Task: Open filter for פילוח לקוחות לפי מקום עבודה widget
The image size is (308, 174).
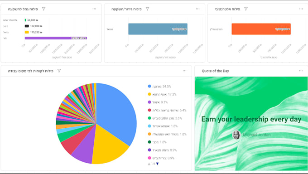Action: [59, 71]
